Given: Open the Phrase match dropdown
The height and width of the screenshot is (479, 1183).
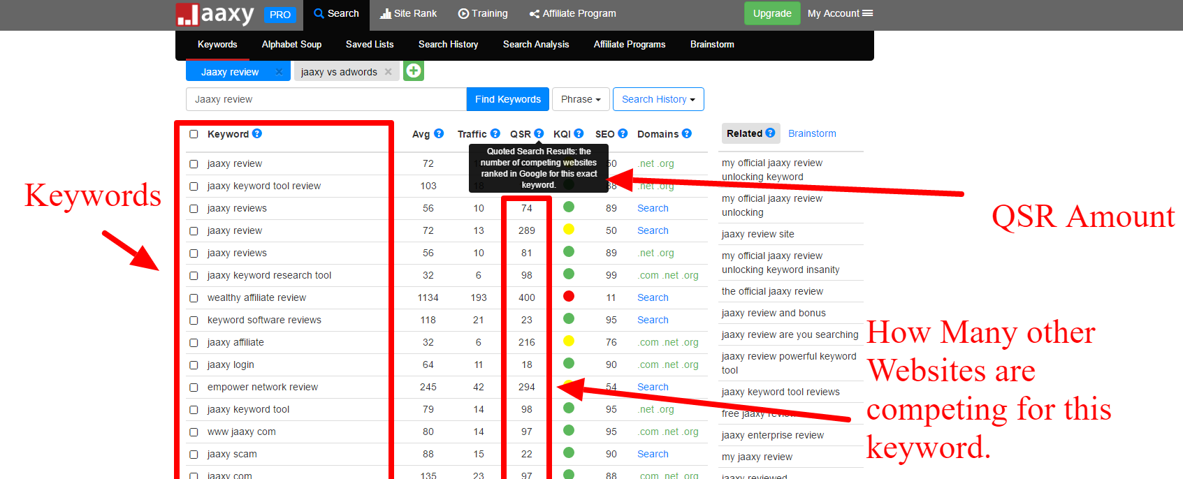Looking at the screenshot, I should click(x=581, y=99).
